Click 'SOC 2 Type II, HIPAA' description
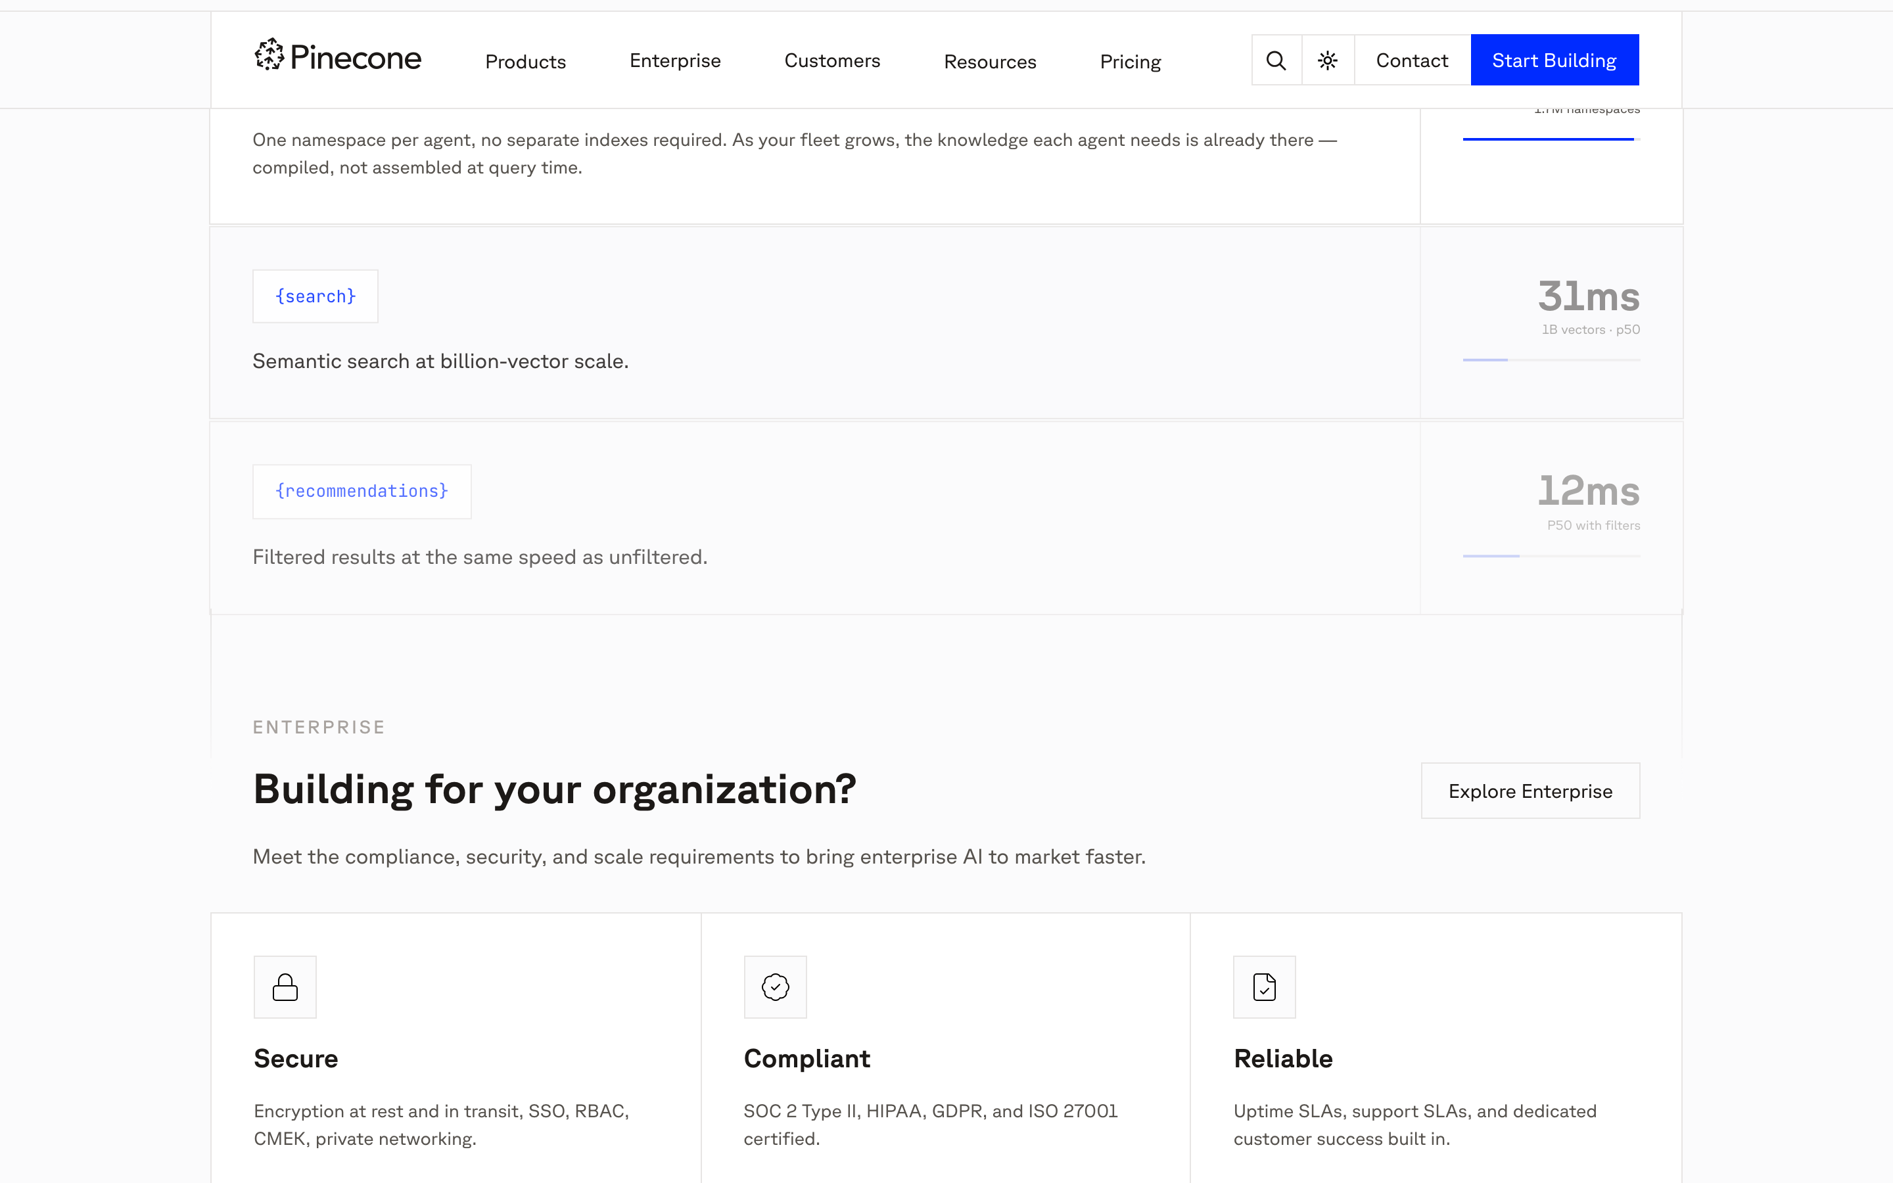The height and width of the screenshot is (1183, 1893). pos(930,1125)
